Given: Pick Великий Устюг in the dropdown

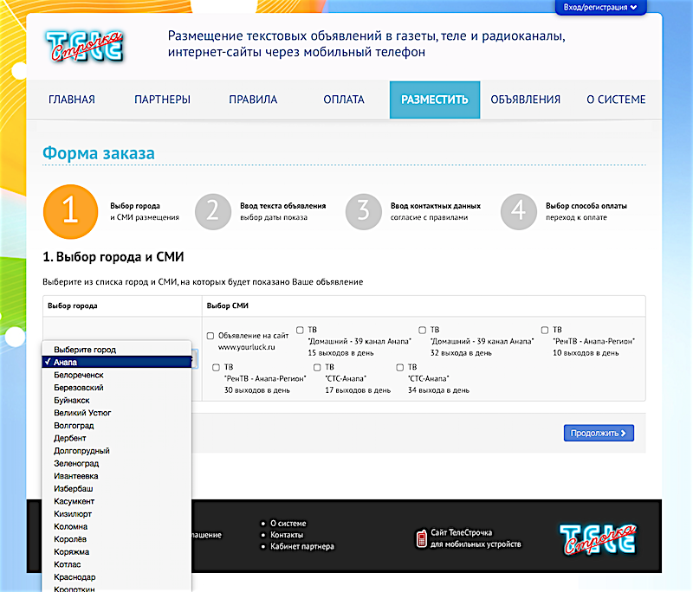Looking at the screenshot, I should (x=117, y=413).
